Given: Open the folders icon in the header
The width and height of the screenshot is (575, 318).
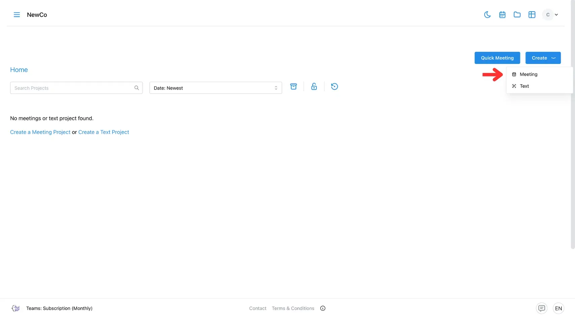Looking at the screenshot, I should (517, 14).
